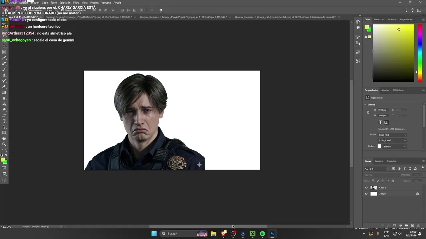Open the options bar gear settings
This screenshot has width=426, height=239.
161,10
